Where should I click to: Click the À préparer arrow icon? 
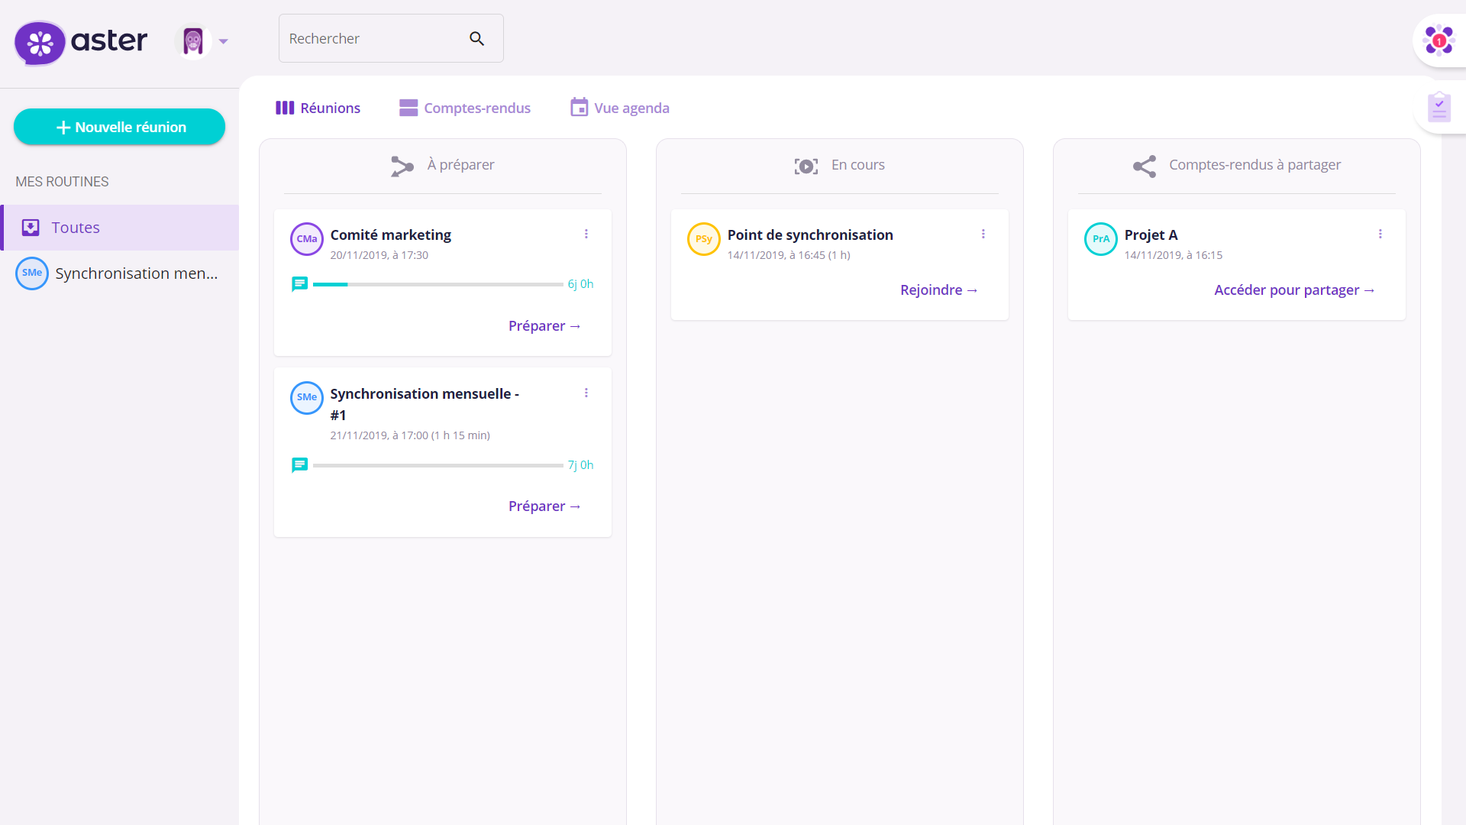tap(401, 165)
